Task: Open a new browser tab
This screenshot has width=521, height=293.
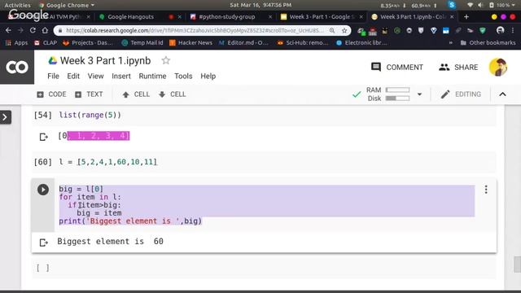Action: pyautogui.click(x=466, y=16)
